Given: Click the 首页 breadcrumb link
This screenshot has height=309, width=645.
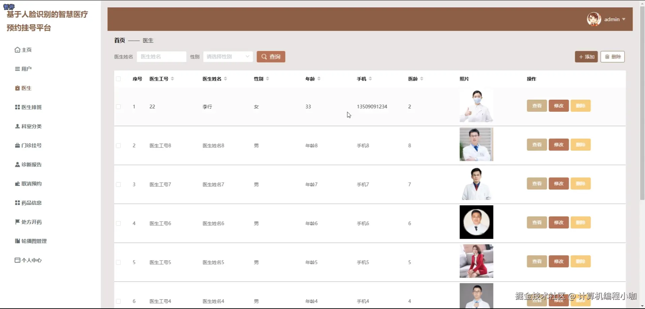Looking at the screenshot, I should (x=120, y=40).
